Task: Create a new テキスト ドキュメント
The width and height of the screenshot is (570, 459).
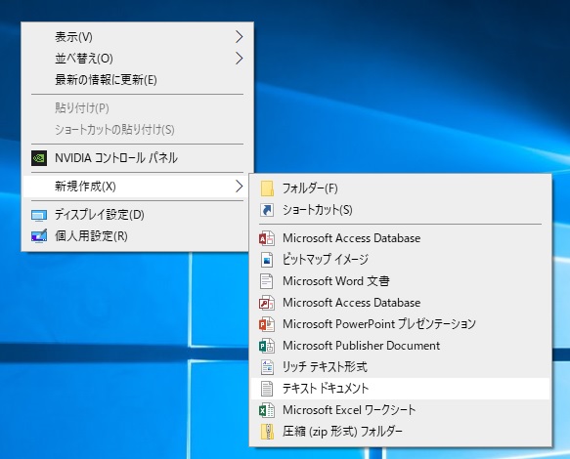Action: pyautogui.click(x=400, y=389)
